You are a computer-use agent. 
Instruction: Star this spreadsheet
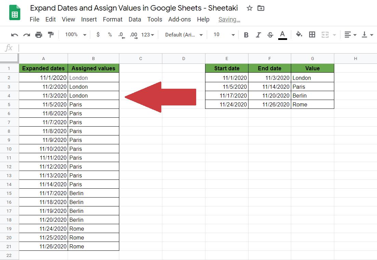250,8
